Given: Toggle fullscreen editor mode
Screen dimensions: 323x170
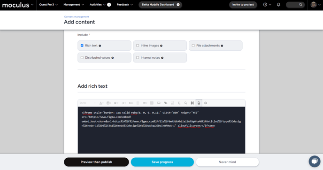Looking at the screenshot, I should point(192,103).
